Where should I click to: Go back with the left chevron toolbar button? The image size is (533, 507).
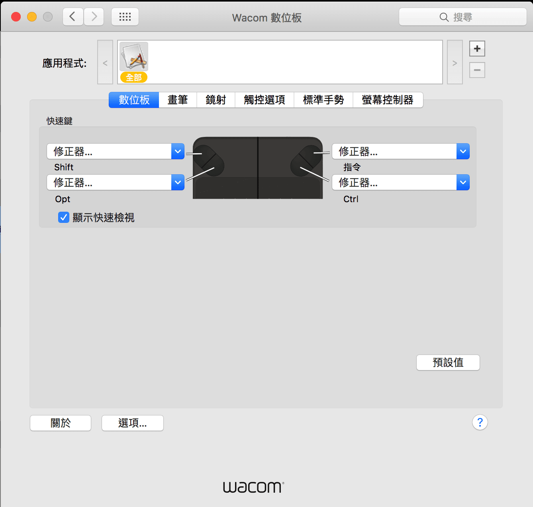[73, 17]
